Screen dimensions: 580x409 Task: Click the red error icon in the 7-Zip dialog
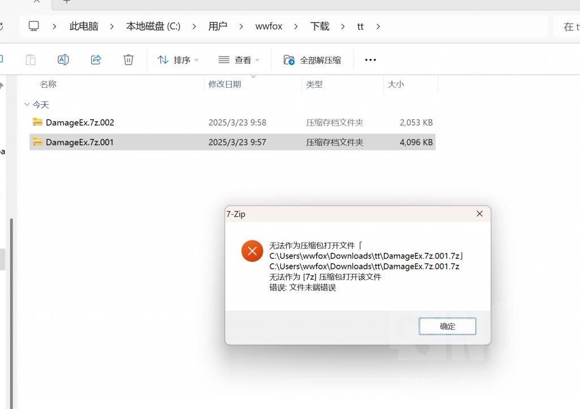[252, 251]
